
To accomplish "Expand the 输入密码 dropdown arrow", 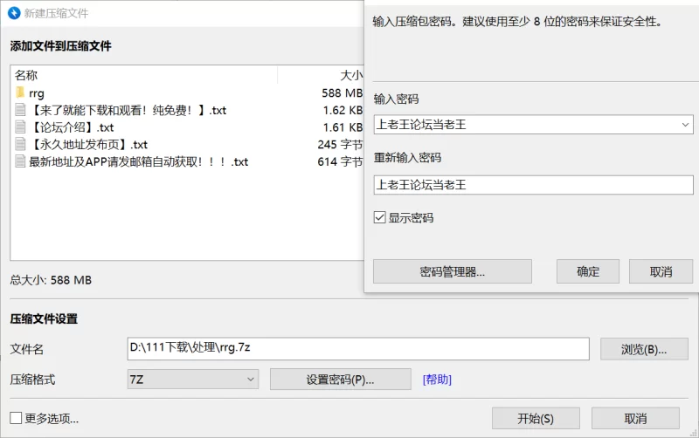I will [x=685, y=125].
